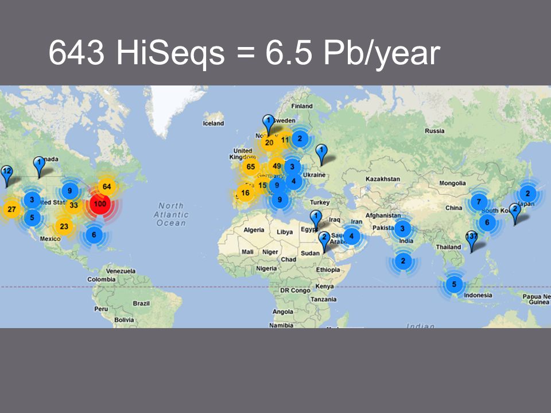Open the yellow 49 cluster marker
This screenshot has width=551, height=413.
(277, 166)
